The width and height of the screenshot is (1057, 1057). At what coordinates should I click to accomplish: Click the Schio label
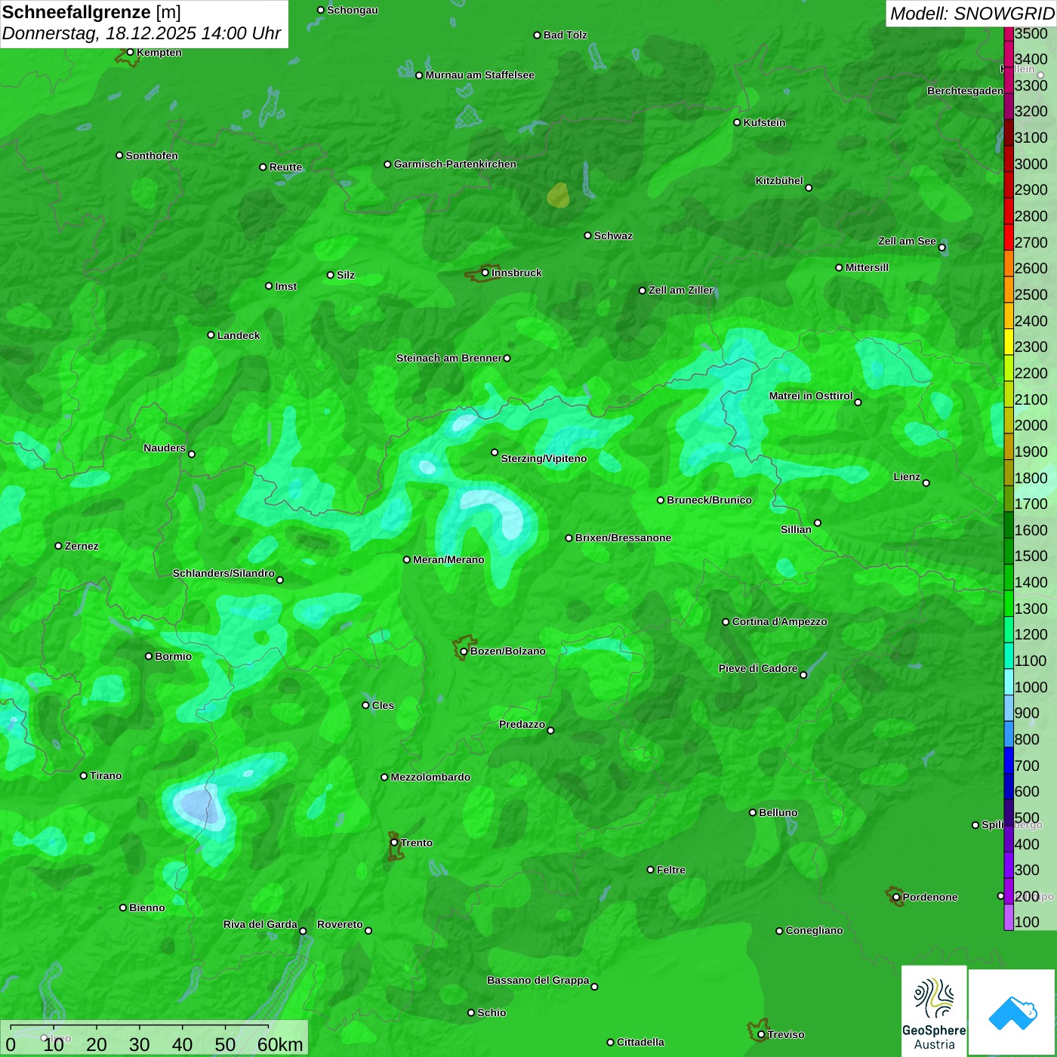[492, 1012]
